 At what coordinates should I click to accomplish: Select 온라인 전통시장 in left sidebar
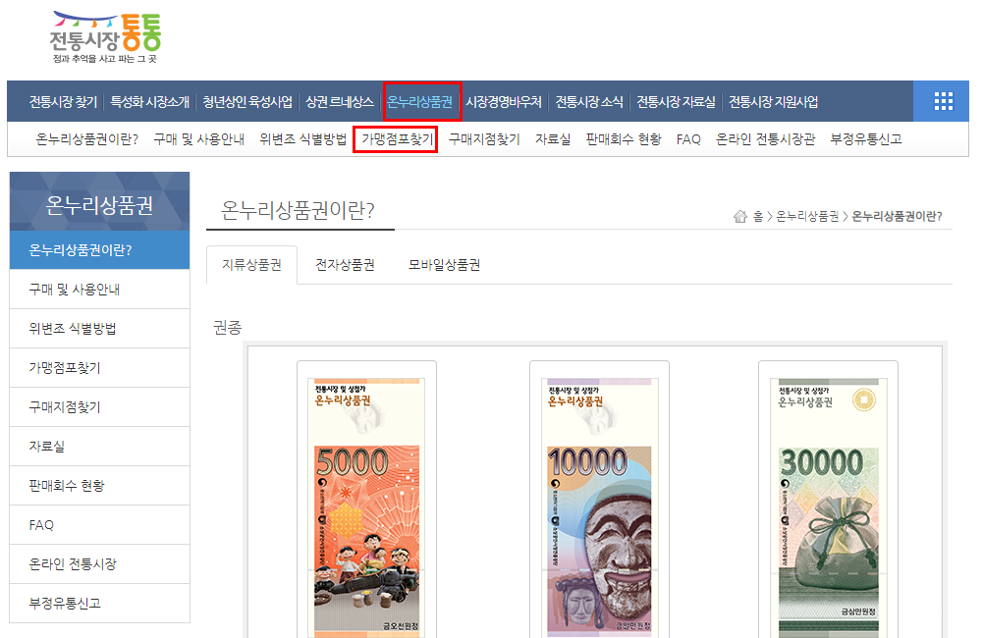99,564
